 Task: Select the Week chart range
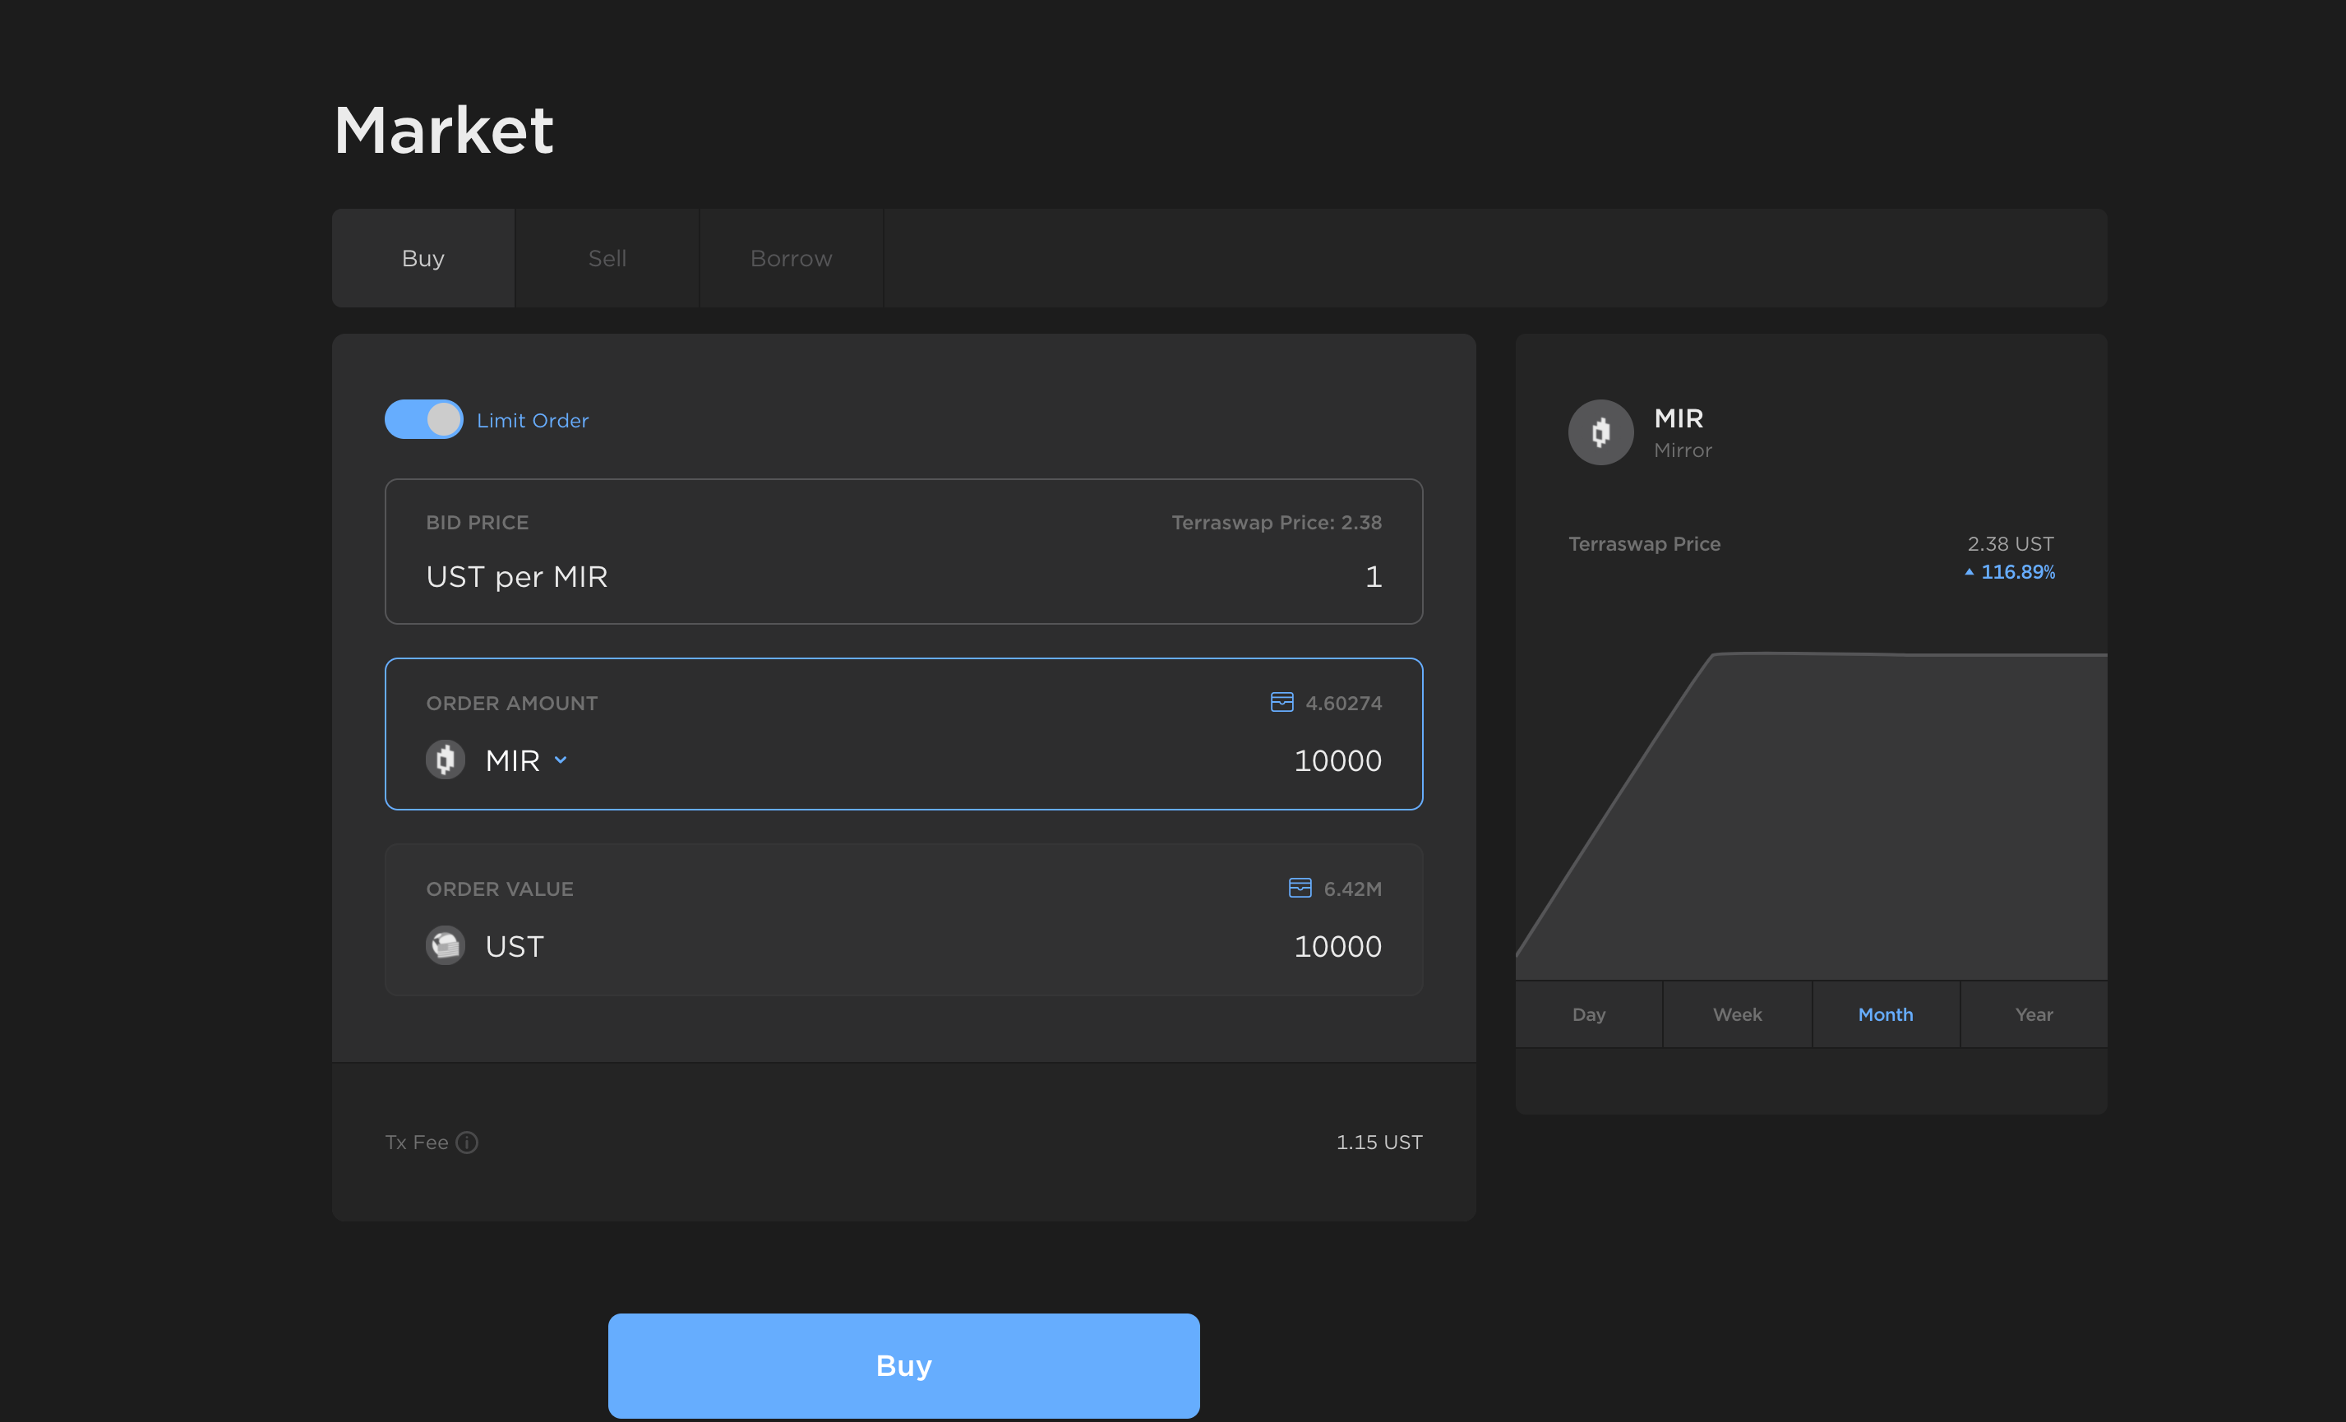pos(1737,1014)
